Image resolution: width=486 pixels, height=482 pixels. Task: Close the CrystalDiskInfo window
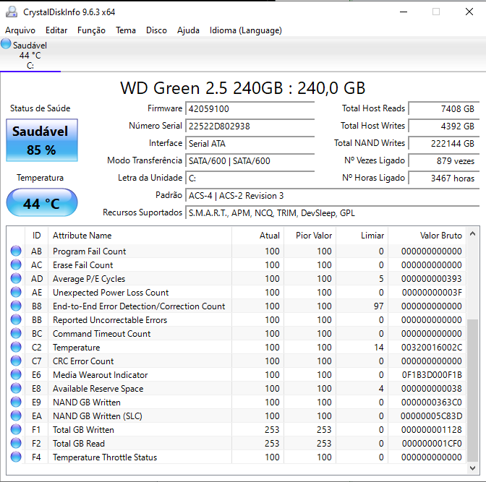point(469,12)
